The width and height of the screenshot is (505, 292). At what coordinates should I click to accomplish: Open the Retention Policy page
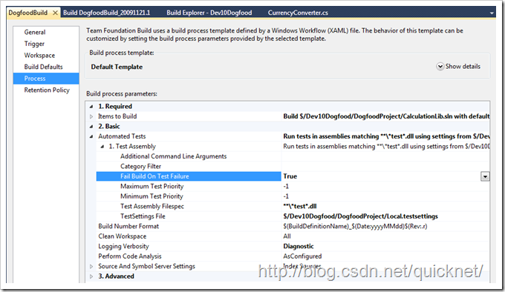pos(47,90)
